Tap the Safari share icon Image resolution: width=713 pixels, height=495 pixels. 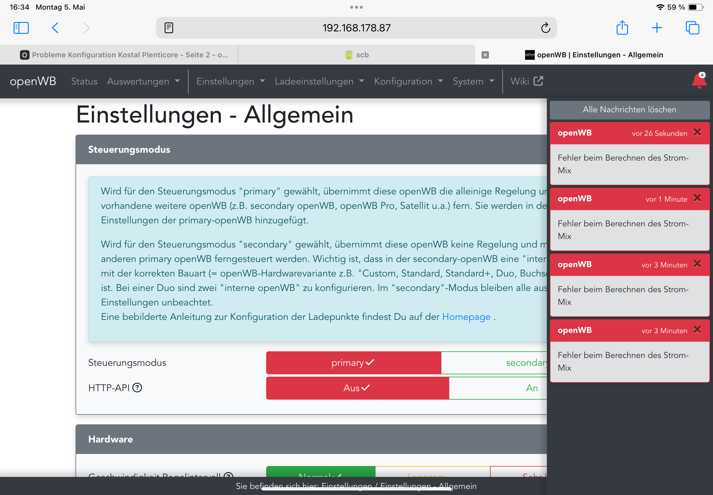coord(622,28)
